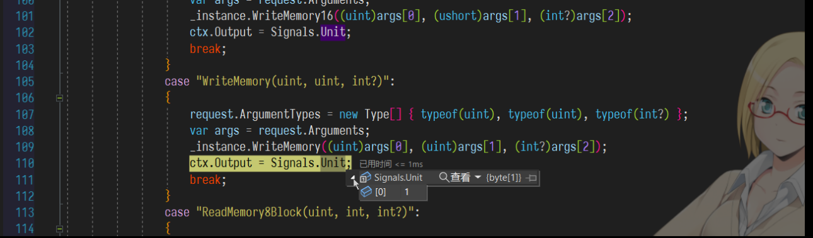This screenshot has height=238, width=813.
Task: Click case "ReadMemory8Block(uint, int, int?)" string
Action: pos(308,213)
